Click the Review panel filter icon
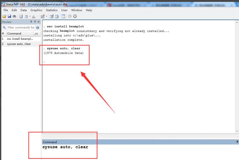 point(31,22)
